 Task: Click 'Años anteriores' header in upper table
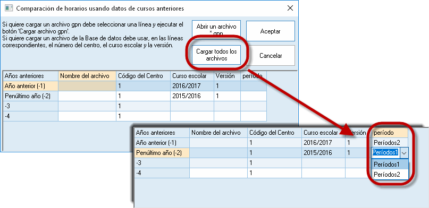(30, 76)
